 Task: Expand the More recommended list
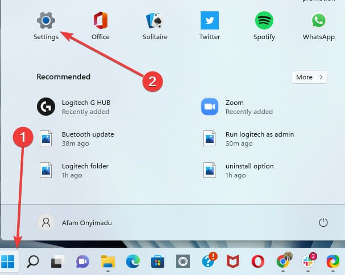(310, 77)
